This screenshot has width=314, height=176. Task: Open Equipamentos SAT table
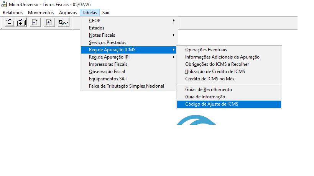[107, 79]
